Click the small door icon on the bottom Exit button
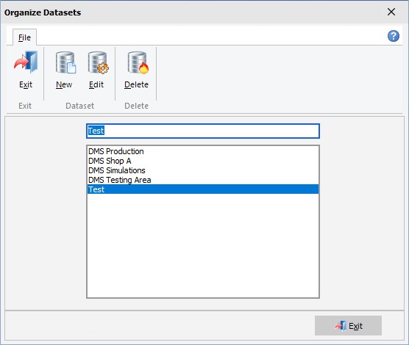This screenshot has height=345, width=409. pyautogui.click(x=341, y=325)
